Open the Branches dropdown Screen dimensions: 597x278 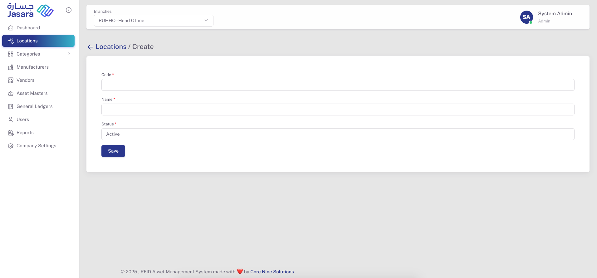click(154, 21)
